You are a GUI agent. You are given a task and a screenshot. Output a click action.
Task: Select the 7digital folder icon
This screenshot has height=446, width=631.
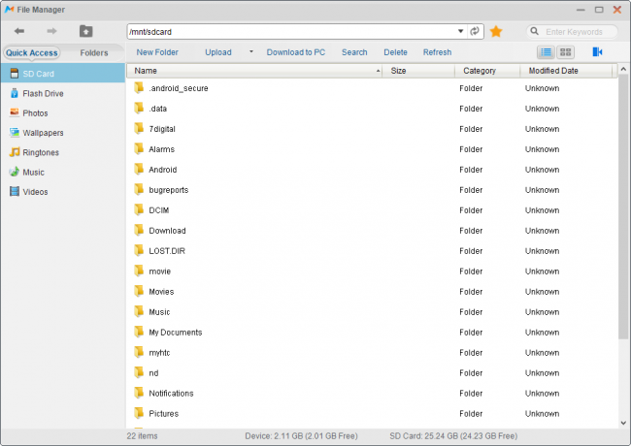[x=139, y=129]
